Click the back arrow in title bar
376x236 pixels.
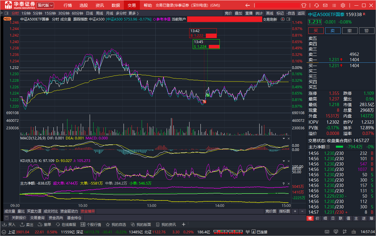pyautogui.click(x=248, y=5)
